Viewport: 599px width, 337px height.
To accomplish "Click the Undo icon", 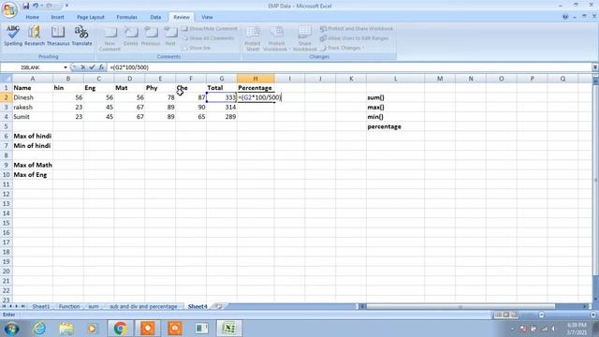I will pos(36,6).
